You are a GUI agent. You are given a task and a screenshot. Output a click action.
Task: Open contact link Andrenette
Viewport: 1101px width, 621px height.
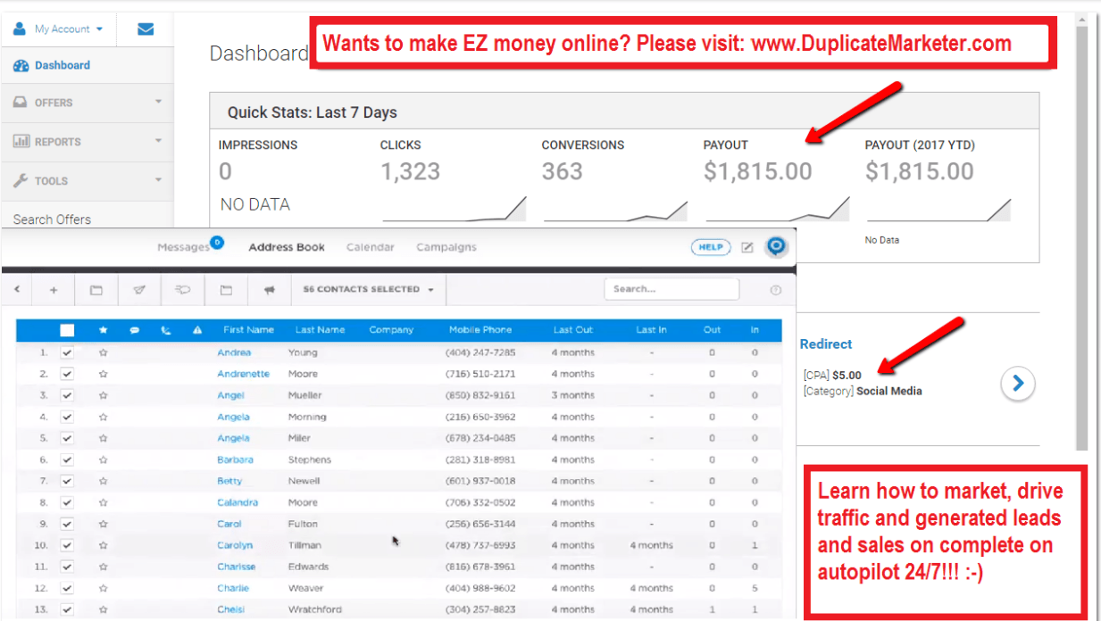point(243,374)
